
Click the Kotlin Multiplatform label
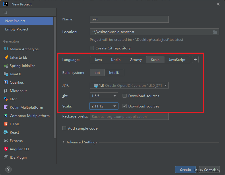coord(26,107)
